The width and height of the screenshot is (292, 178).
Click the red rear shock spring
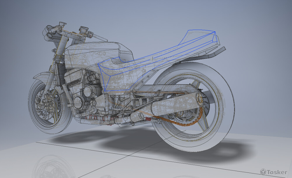[148, 119]
